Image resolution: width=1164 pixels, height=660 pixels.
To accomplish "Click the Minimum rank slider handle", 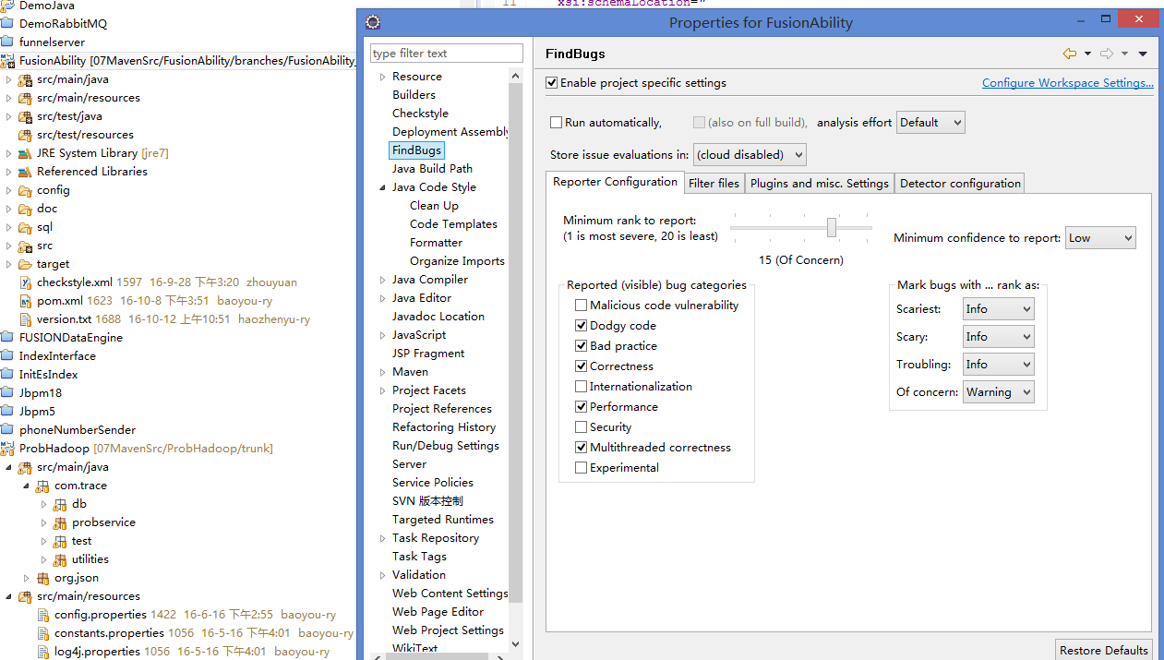I will point(832,227).
